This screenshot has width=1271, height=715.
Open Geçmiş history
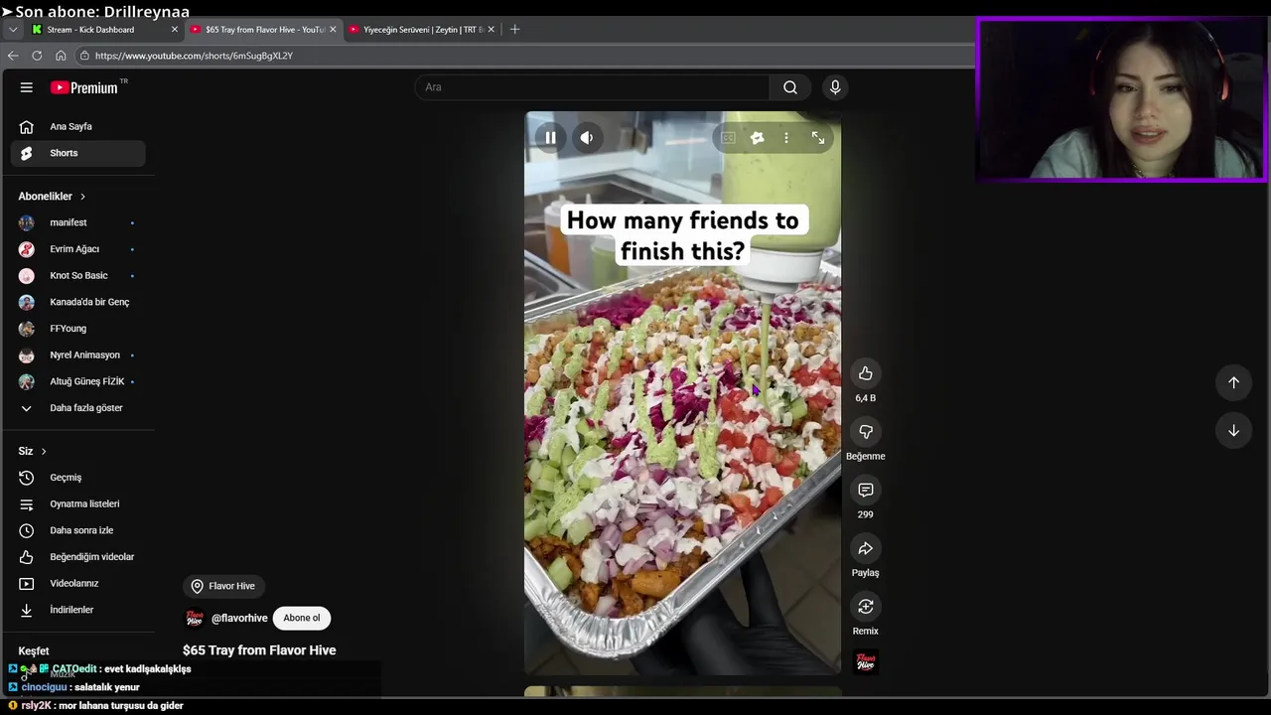78,478
